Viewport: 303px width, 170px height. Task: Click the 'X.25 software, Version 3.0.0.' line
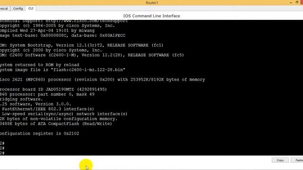(x=36, y=104)
